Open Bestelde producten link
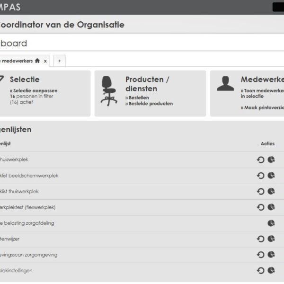 click(x=151, y=103)
